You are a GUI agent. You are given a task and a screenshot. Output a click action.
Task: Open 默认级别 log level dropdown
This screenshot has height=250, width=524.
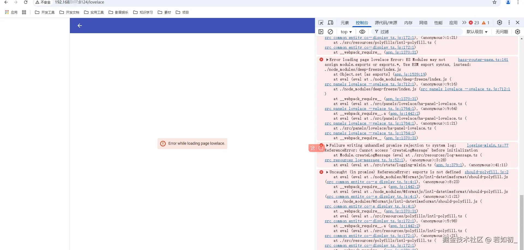pos(477,32)
